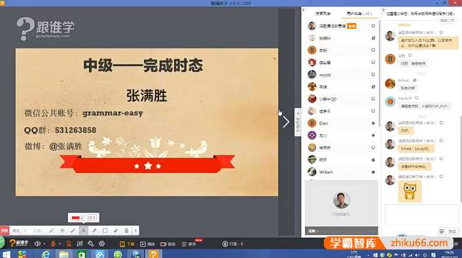Open the red text color picker
This screenshot has width=462, height=258.
click(77, 217)
